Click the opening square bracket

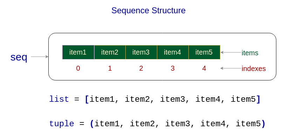click(x=87, y=99)
